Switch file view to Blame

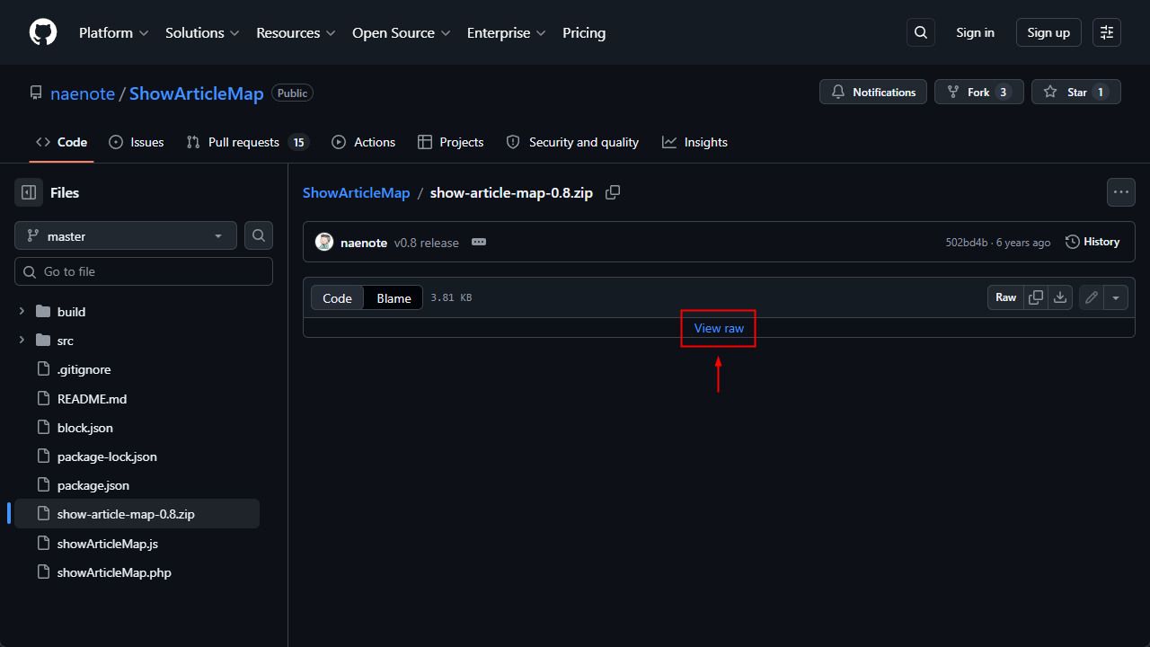pos(394,297)
